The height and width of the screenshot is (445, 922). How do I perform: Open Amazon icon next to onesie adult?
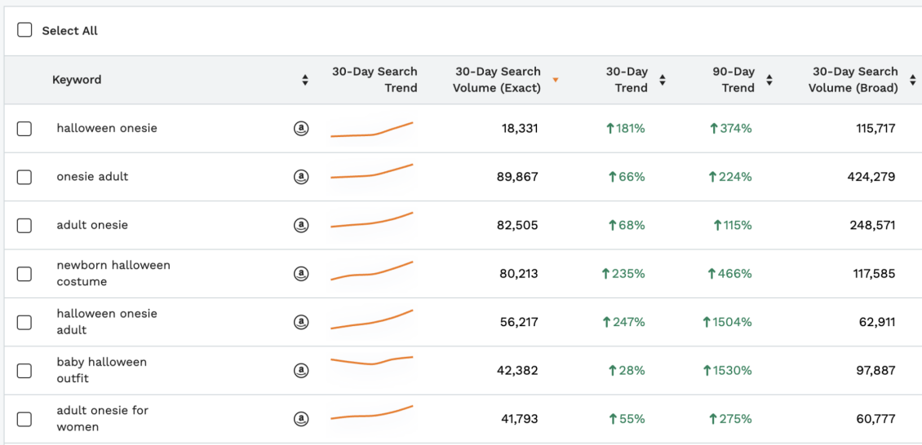tap(301, 177)
